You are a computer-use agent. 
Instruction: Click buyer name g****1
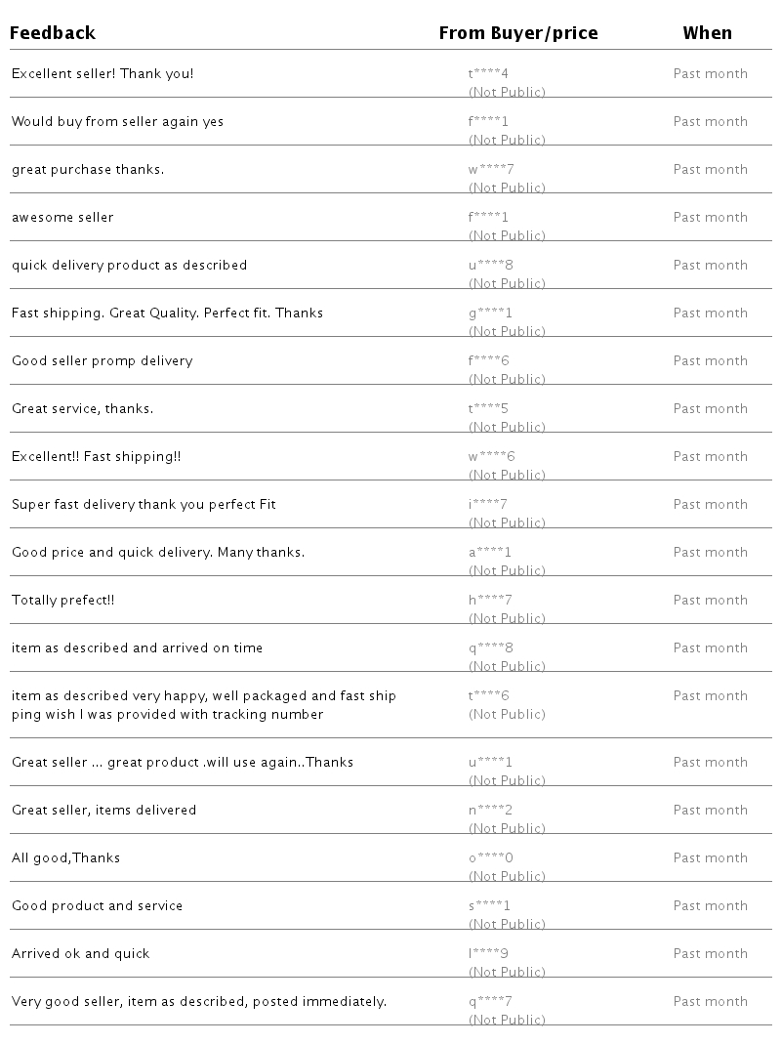tap(490, 313)
